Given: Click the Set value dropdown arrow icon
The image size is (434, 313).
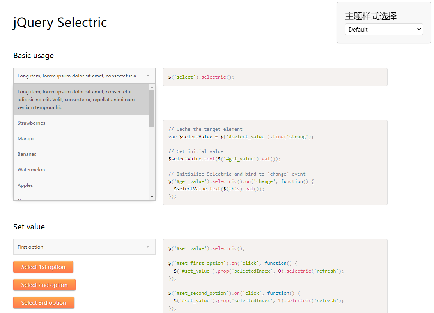Looking at the screenshot, I should pyautogui.click(x=148, y=247).
